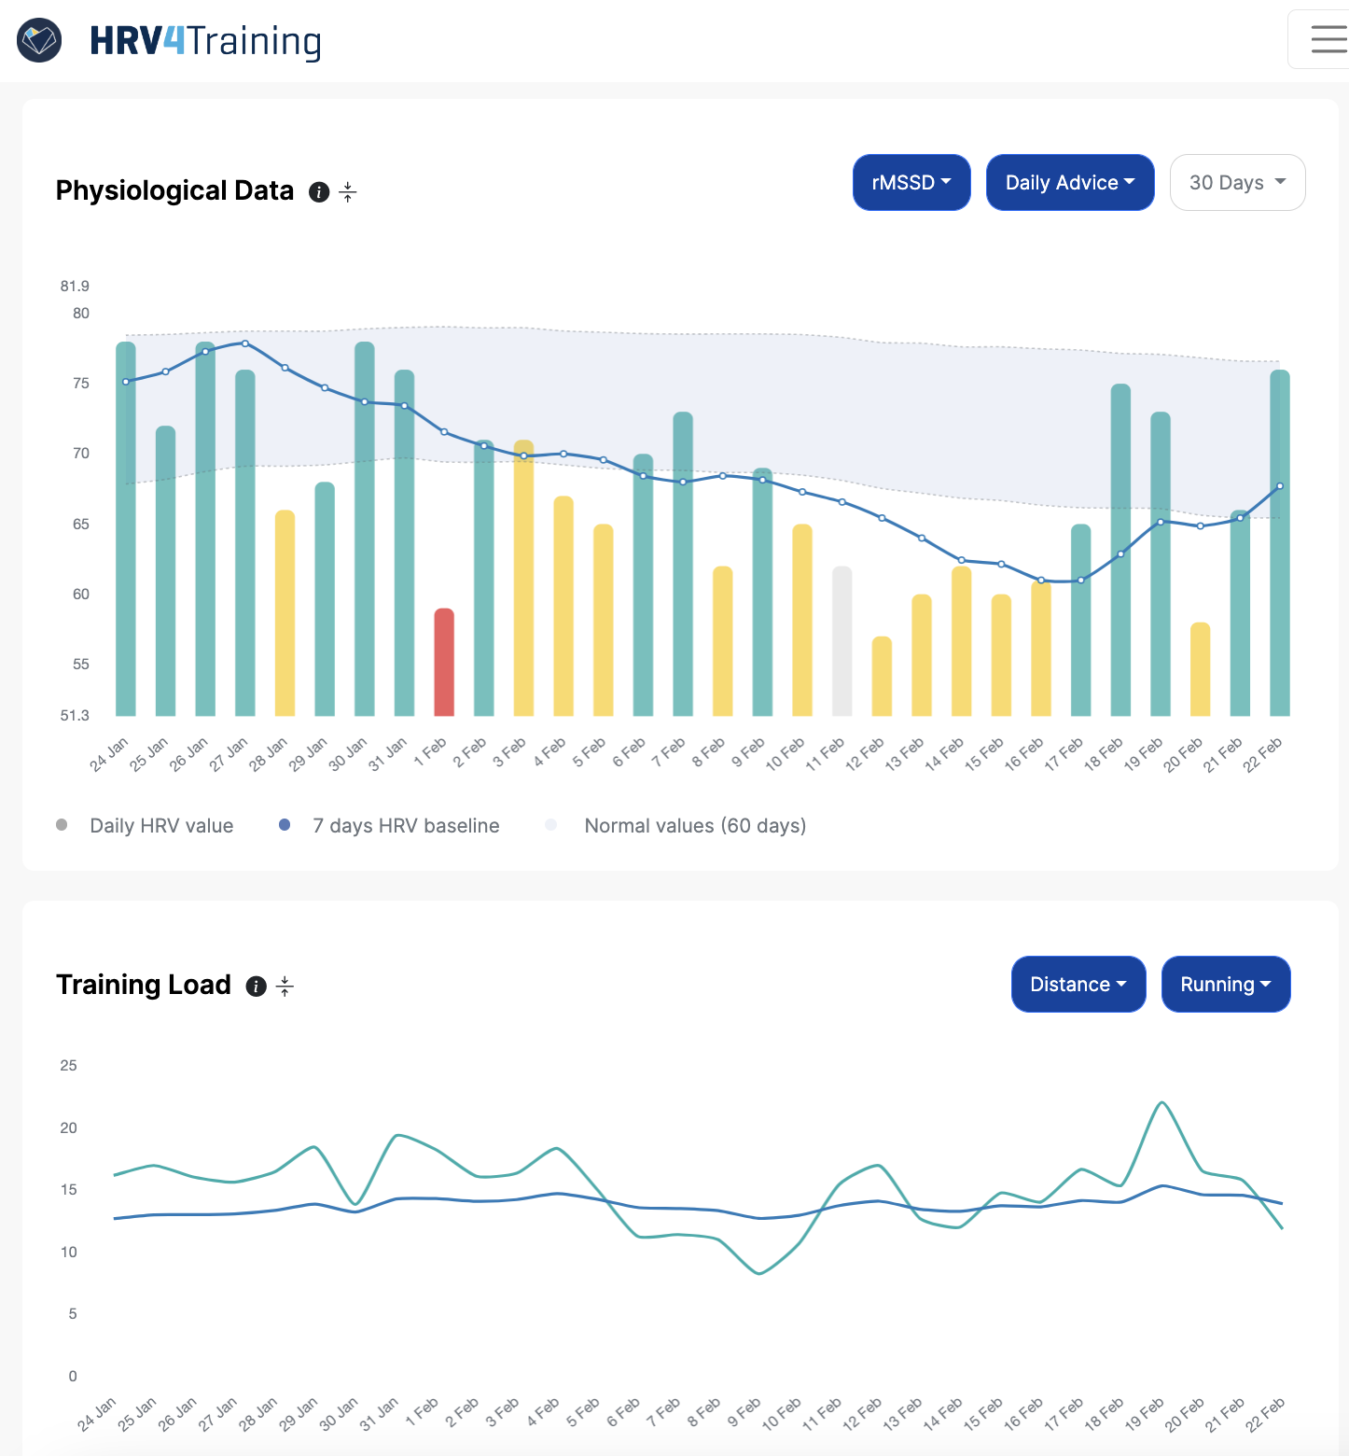1349x1456 pixels.
Task: Open the rMSSD metric dropdown
Action: click(911, 182)
